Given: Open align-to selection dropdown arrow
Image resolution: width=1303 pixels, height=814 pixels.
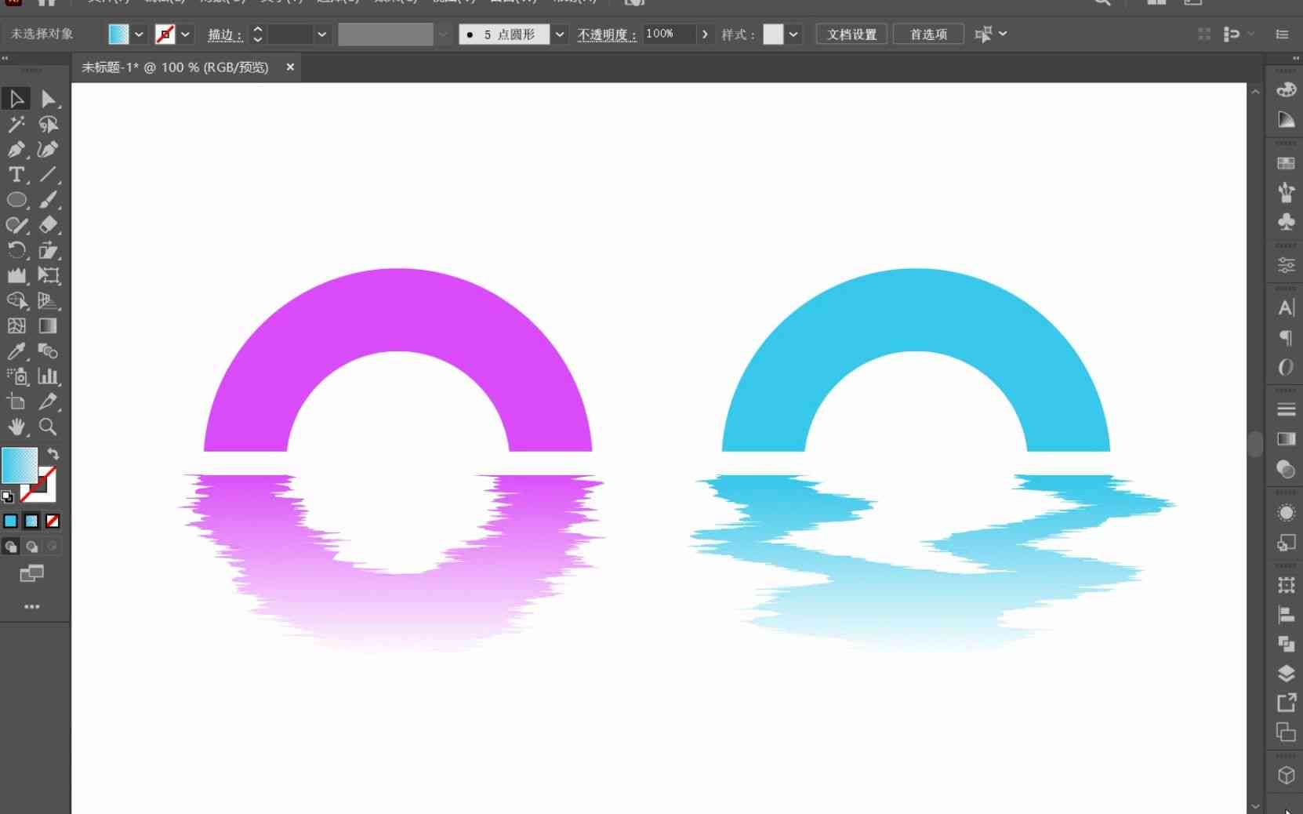Looking at the screenshot, I should [1003, 34].
